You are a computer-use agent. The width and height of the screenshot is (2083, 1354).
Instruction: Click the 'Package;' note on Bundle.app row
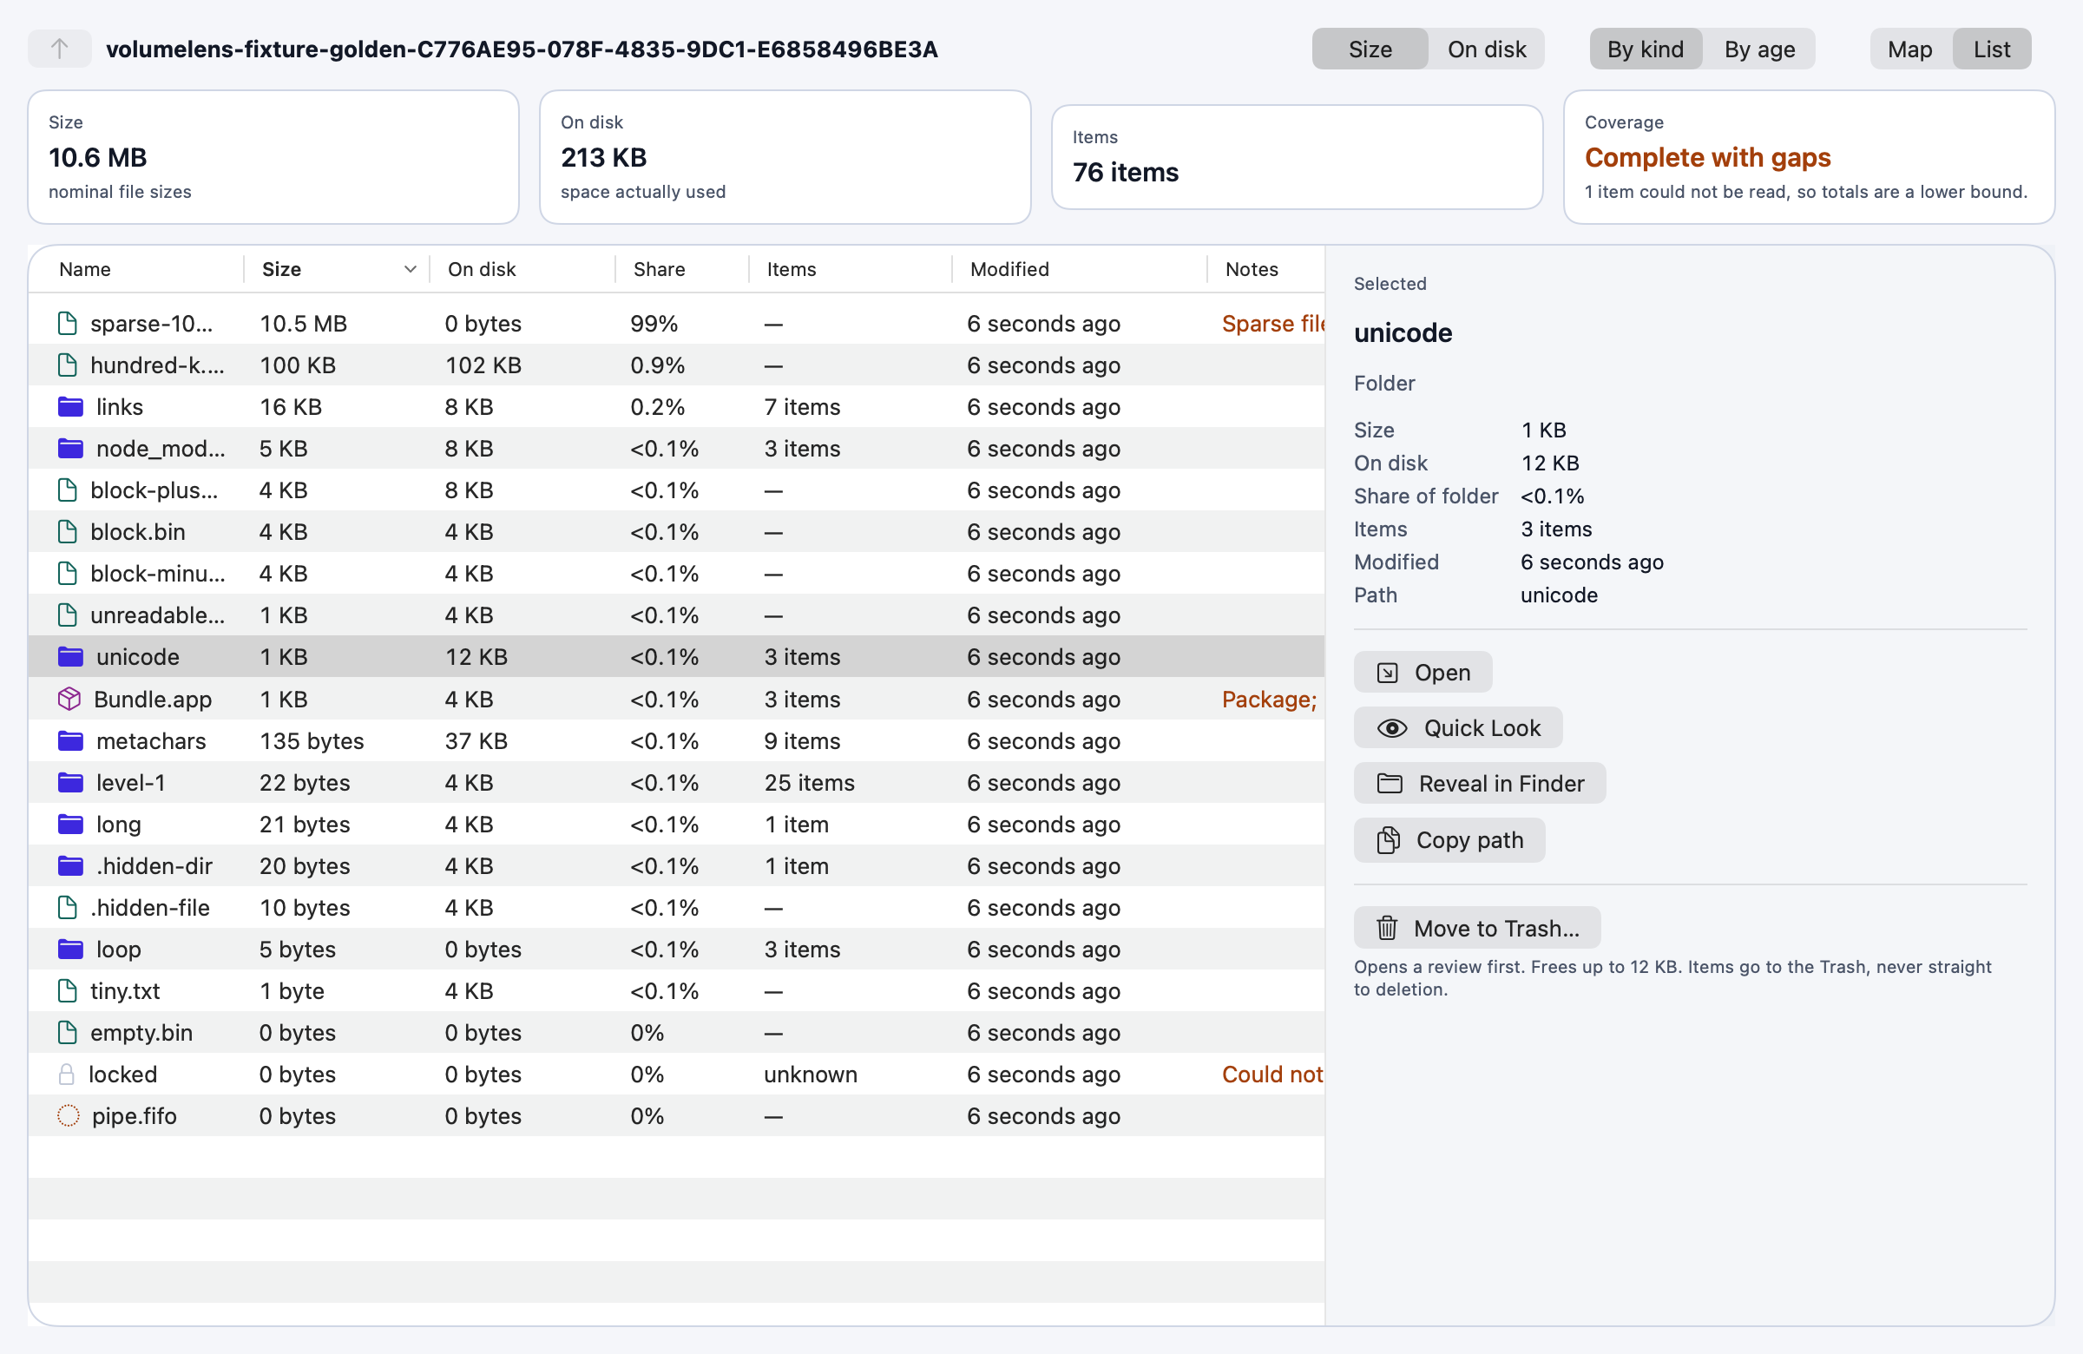[1269, 700]
